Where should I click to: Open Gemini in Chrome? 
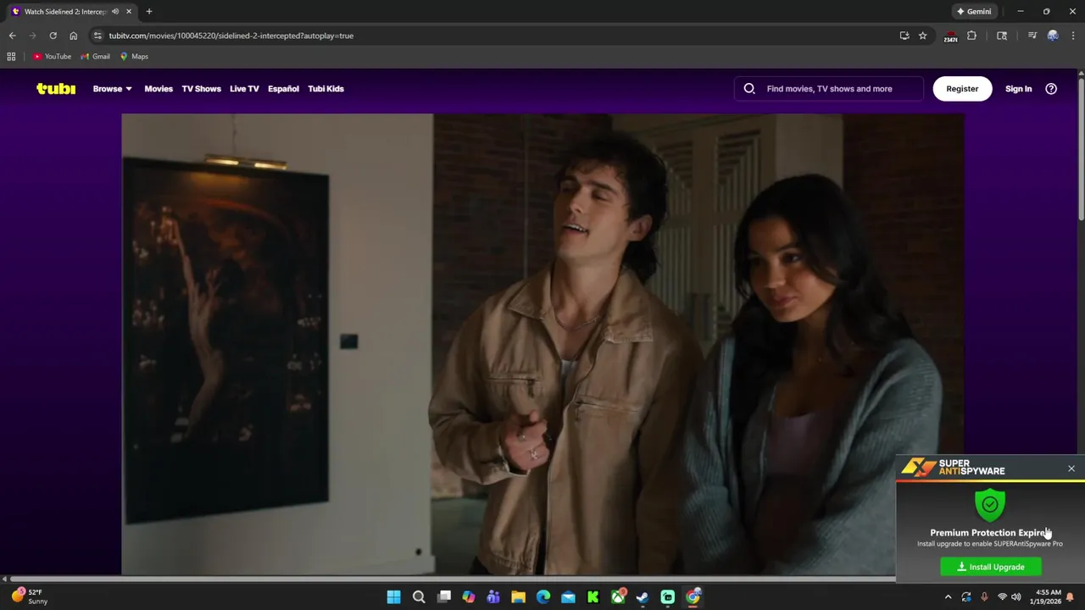[x=973, y=12]
